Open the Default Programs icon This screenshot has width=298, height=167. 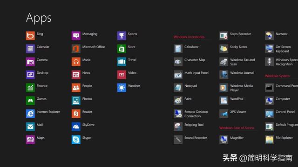click(x=269, y=127)
